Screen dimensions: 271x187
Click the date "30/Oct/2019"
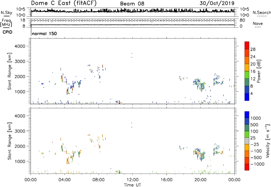pos(217,3)
